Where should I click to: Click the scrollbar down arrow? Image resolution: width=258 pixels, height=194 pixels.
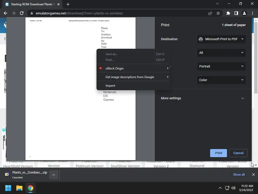256,165
